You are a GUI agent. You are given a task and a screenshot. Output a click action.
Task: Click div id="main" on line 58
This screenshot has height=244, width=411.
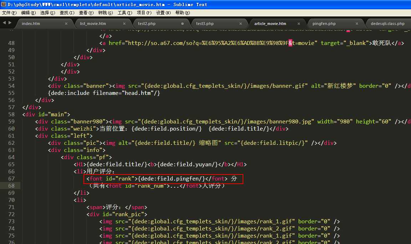(x=46, y=114)
